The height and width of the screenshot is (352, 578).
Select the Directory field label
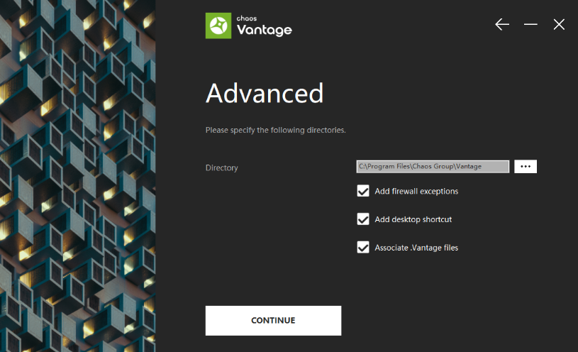click(222, 168)
